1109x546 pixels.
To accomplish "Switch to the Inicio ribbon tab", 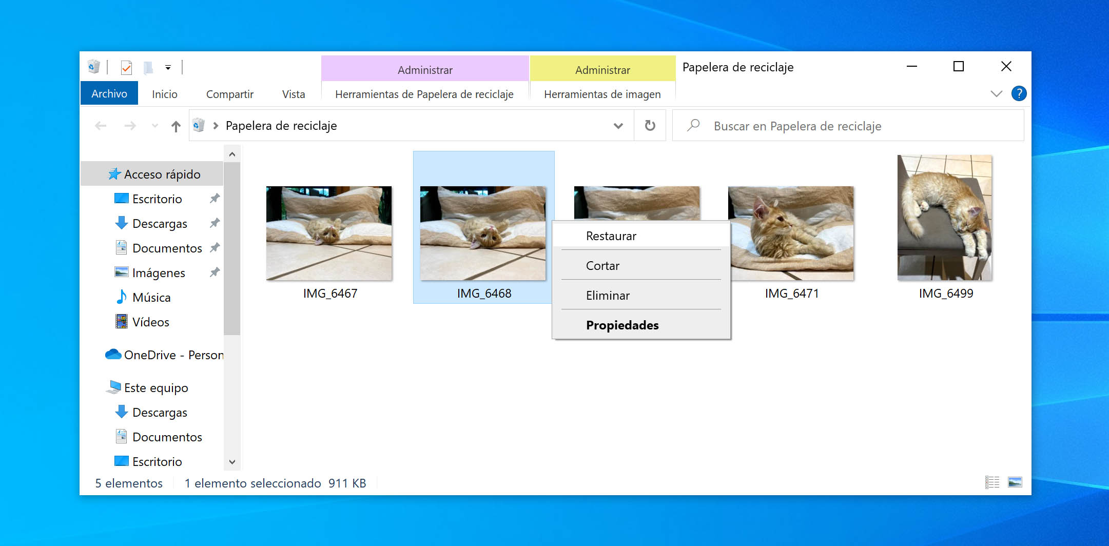I will pos(165,94).
